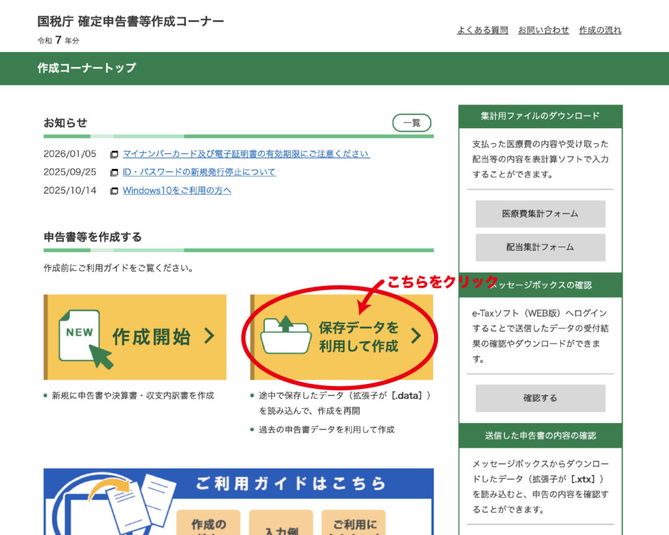Click the folder upload icon on 保存データ banner
Viewport: 669px width, 535px height.
[x=286, y=335]
